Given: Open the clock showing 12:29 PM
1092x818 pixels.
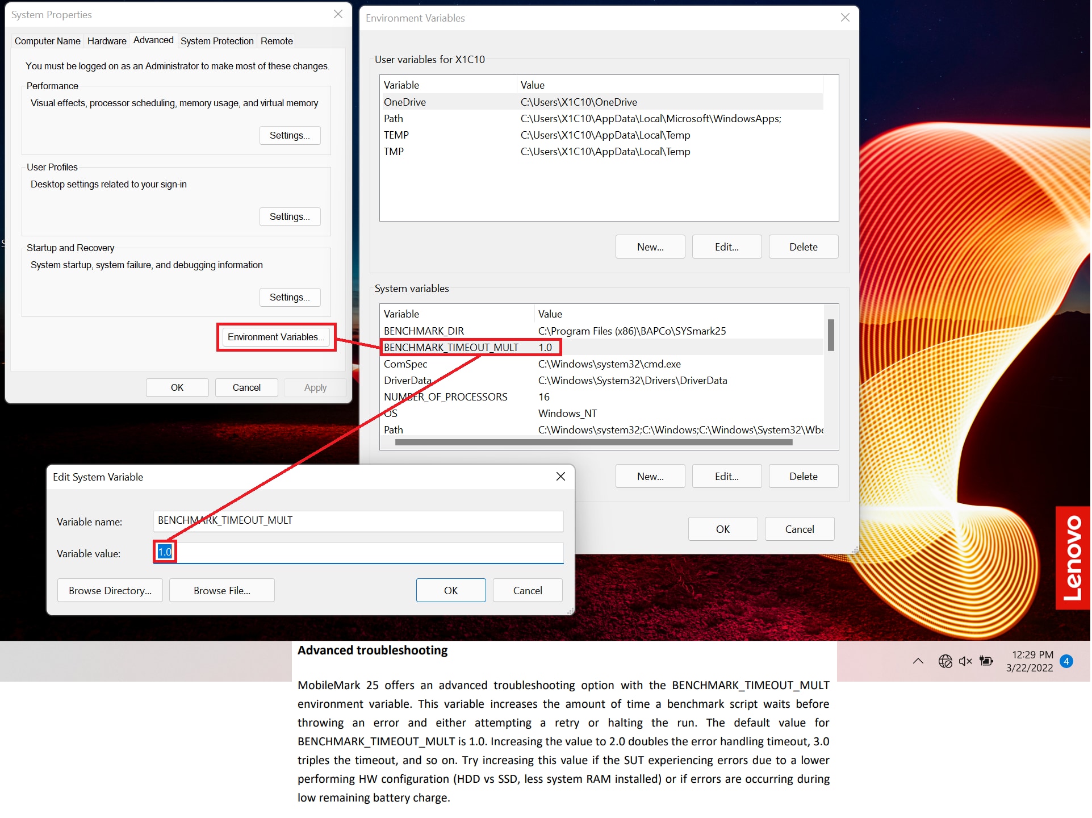Looking at the screenshot, I should point(1030,661).
